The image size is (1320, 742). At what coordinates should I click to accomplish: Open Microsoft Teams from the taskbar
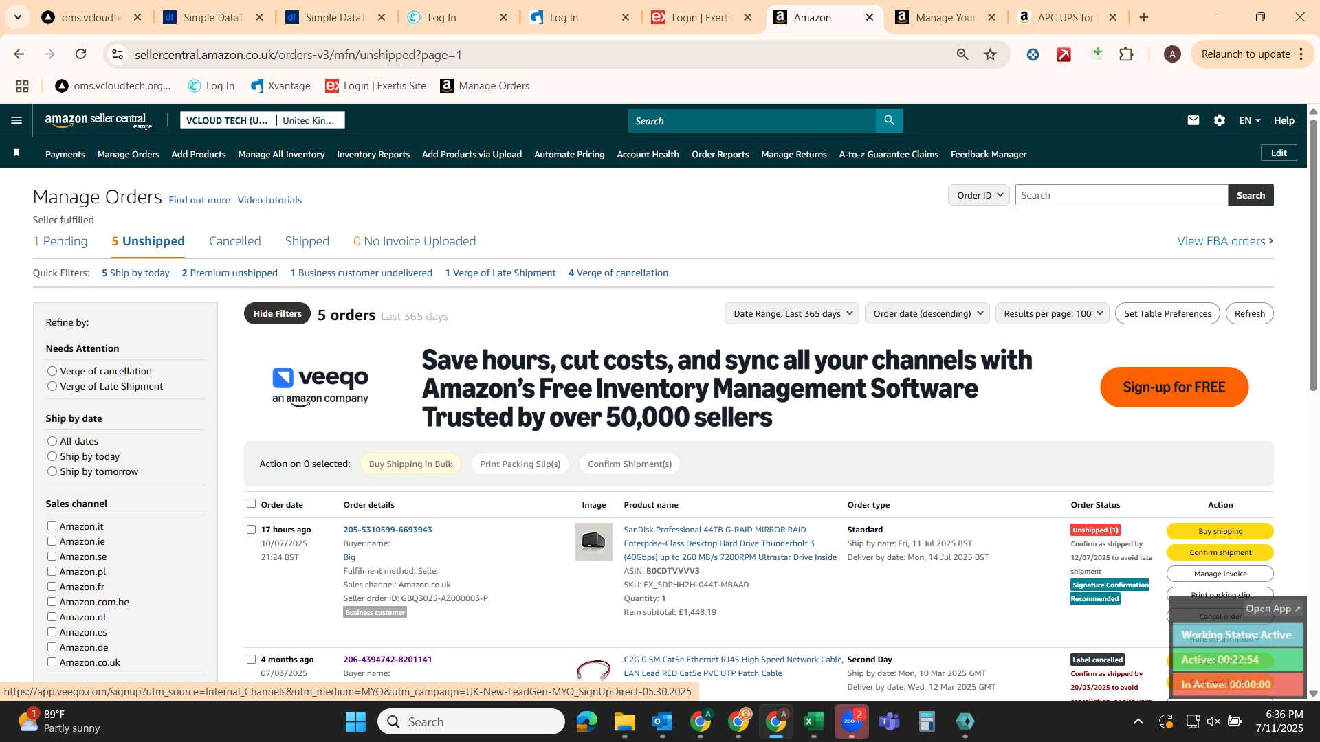(x=890, y=721)
